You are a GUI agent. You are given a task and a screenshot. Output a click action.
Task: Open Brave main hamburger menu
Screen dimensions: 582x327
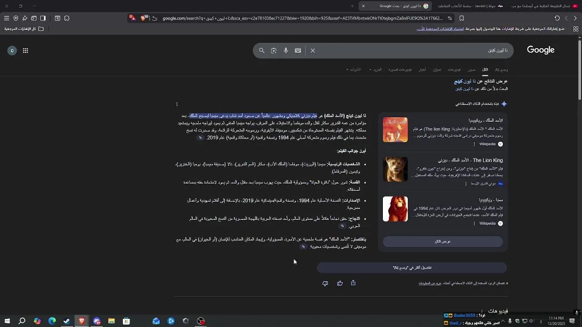pyautogui.click(x=6, y=18)
